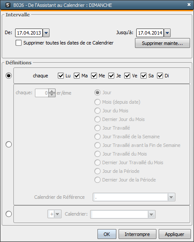The image size is (194, 242).
Task: Expand the Calendrier combo box arrow
Action: pyautogui.click(x=151, y=214)
